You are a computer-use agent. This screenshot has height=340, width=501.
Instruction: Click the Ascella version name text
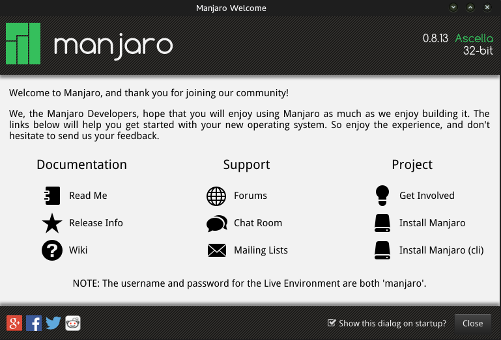click(474, 38)
